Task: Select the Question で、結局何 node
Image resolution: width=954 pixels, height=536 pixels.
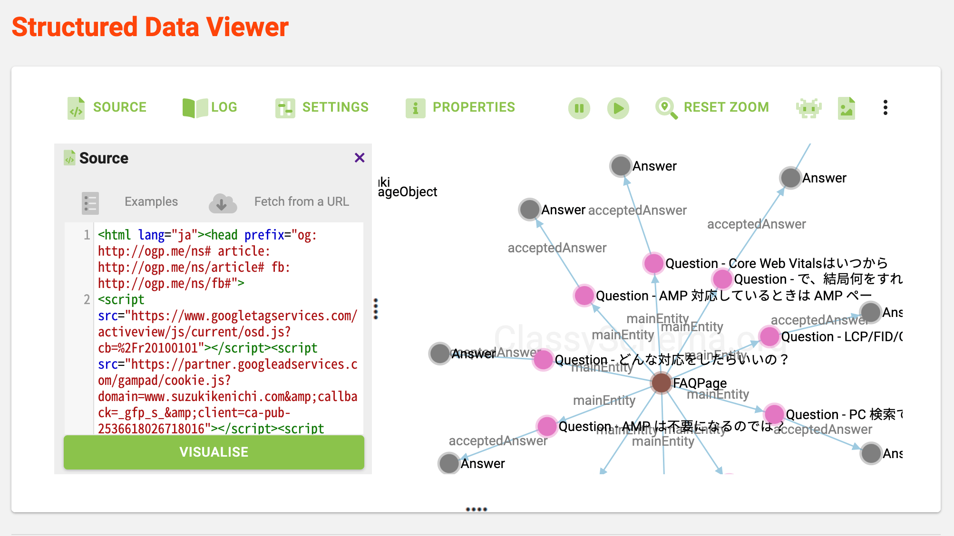Action: [722, 279]
